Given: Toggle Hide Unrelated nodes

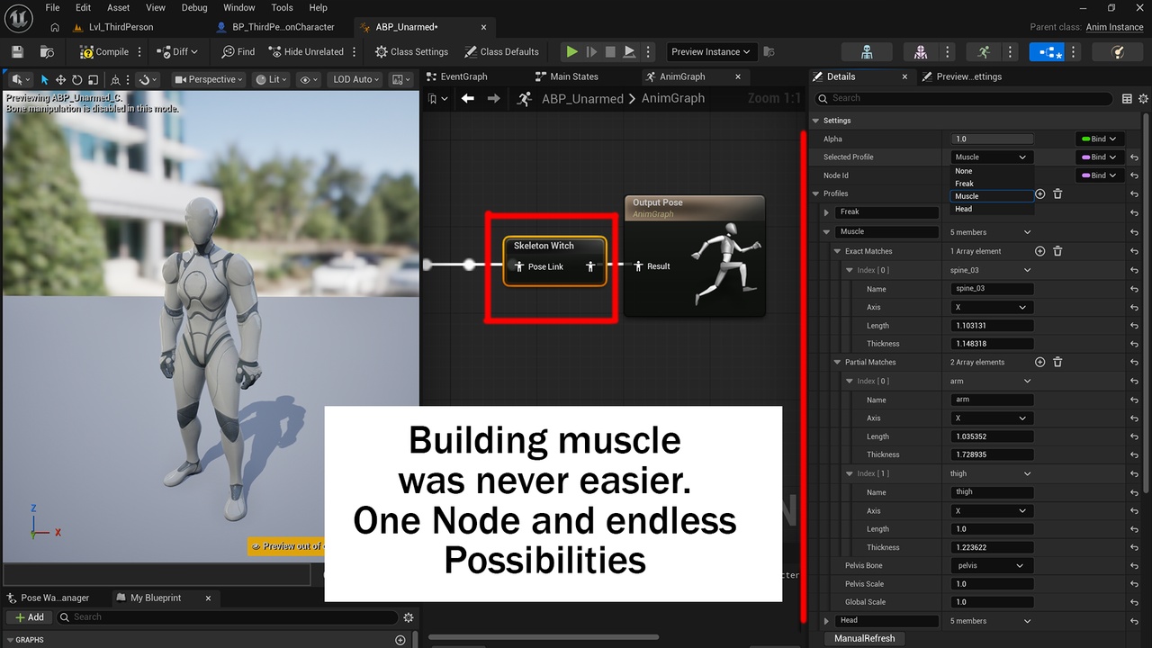Looking at the screenshot, I should [x=305, y=52].
